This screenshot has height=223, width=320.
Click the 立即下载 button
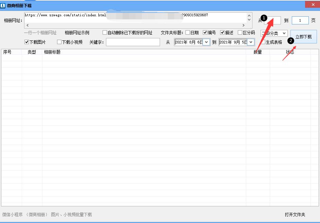click(303, 37)
